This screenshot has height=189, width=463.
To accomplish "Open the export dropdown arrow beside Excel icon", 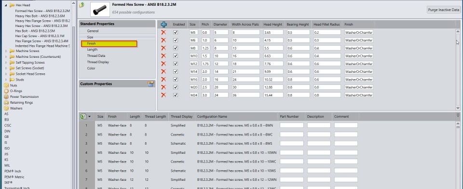I will (90, 117).
